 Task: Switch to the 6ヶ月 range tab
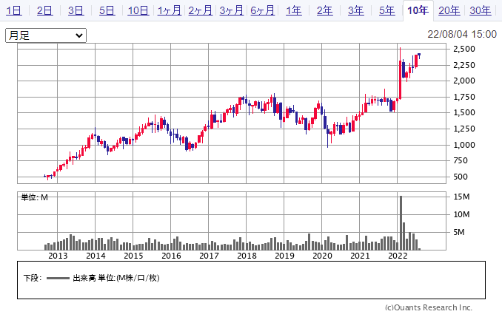click(262, 11)
